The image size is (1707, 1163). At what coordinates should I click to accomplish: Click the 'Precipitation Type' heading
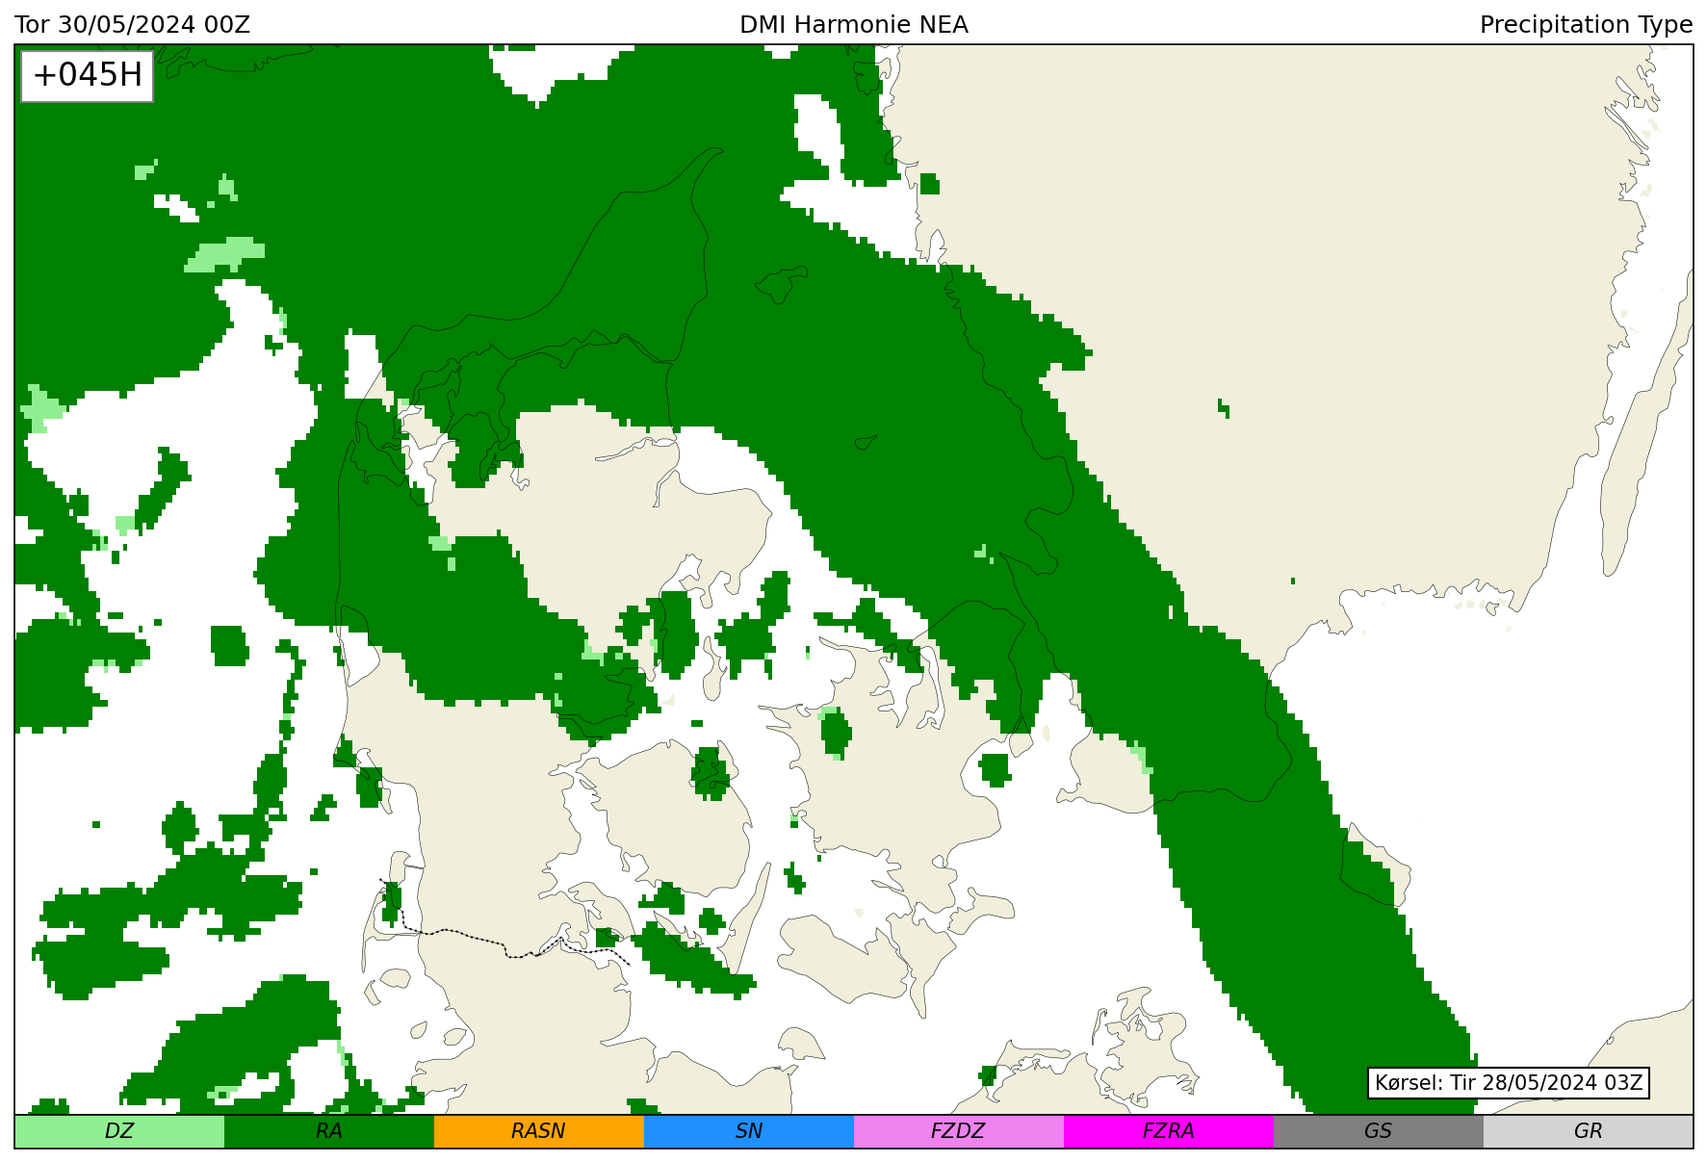coord(1586,25)
